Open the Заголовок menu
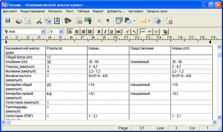223x132 pixels. [136, 11]
